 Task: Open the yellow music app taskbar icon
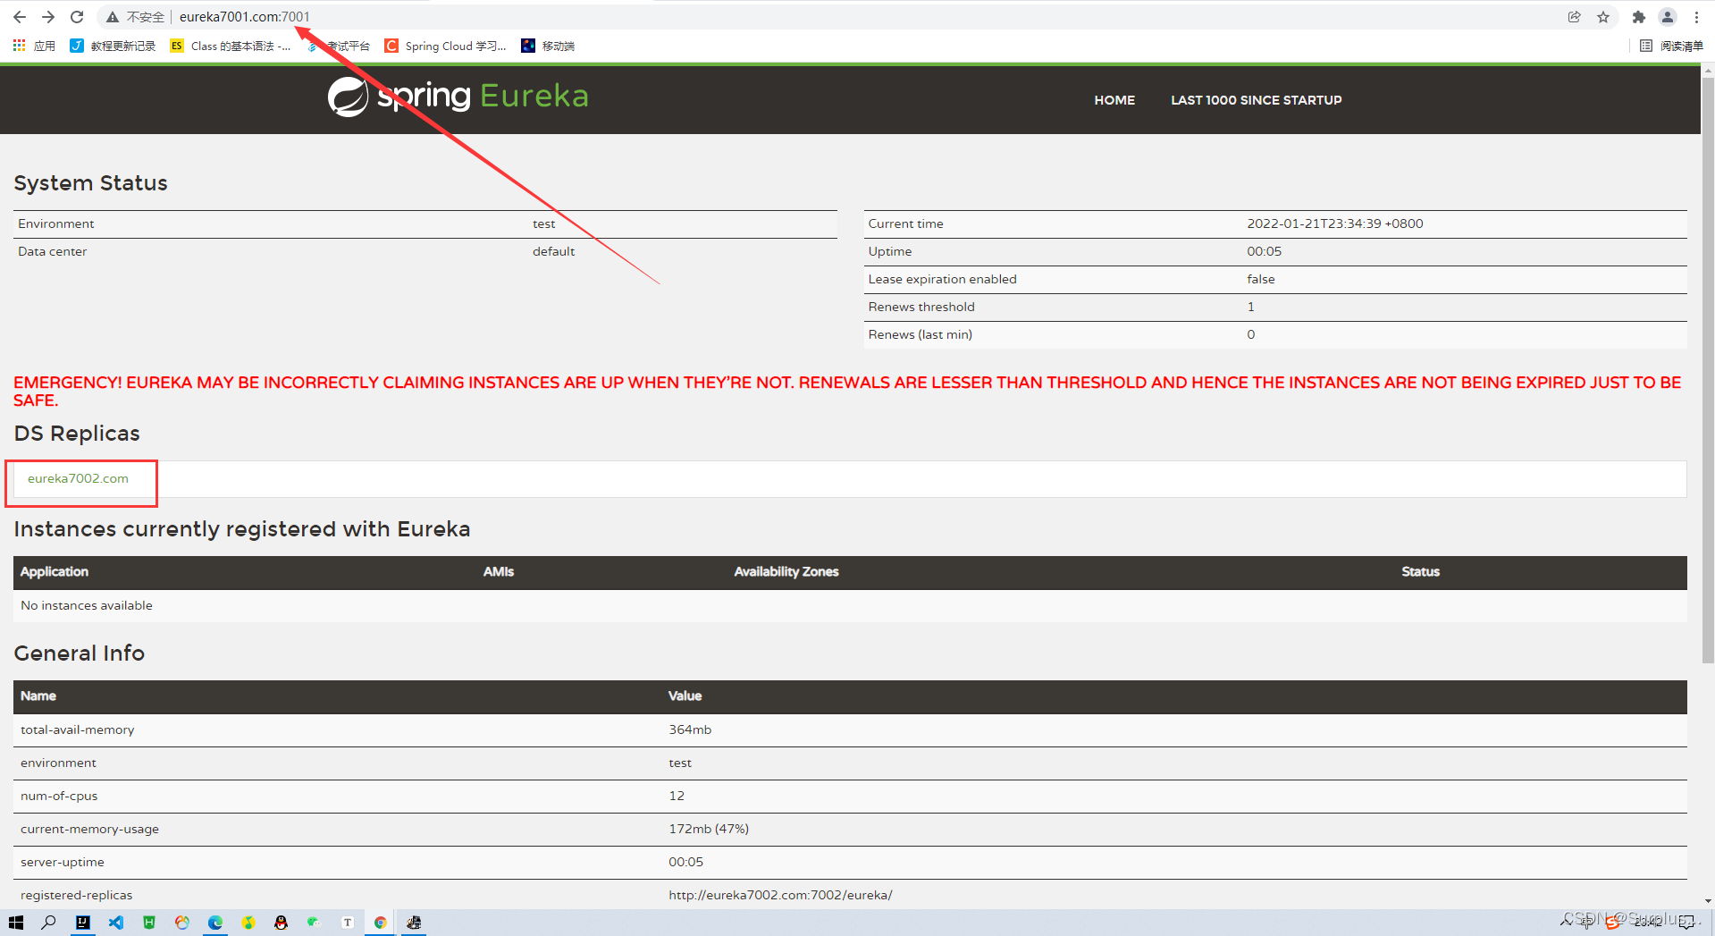(x=248, y=923)
